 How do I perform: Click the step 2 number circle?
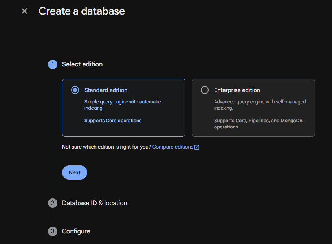click(x=53, y=203)
